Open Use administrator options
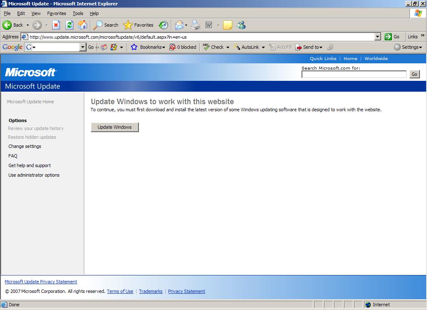The height and width of the screenshot is (310, 427). pyautogui.click(x=34, y=175)
